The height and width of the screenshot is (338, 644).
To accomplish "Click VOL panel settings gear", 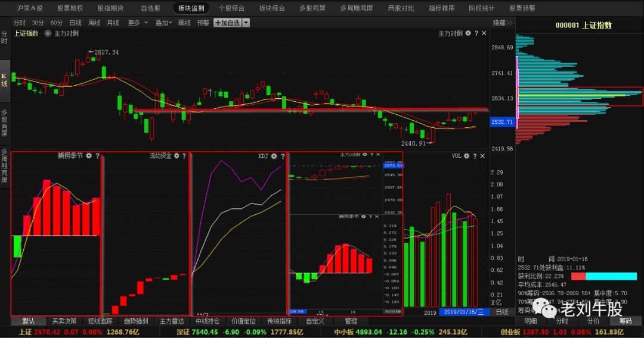I will click(466, 156).
